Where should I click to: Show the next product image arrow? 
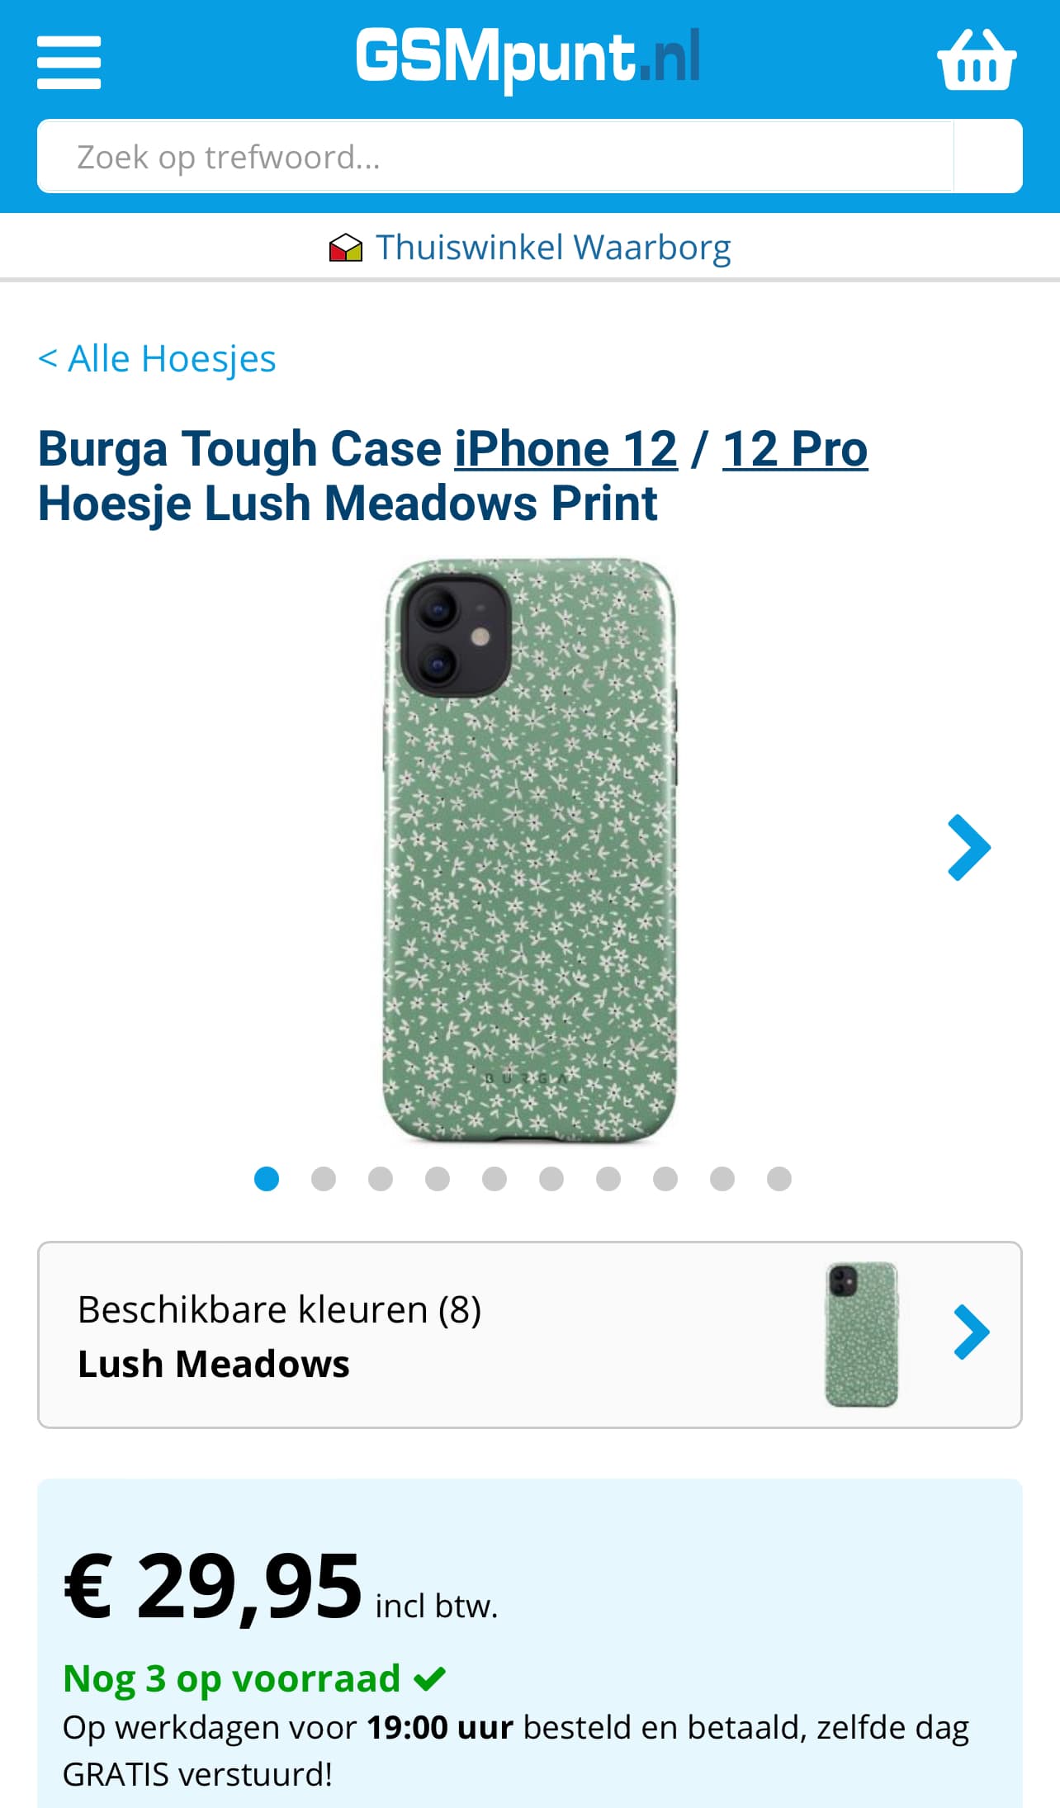tap(969, 848)
